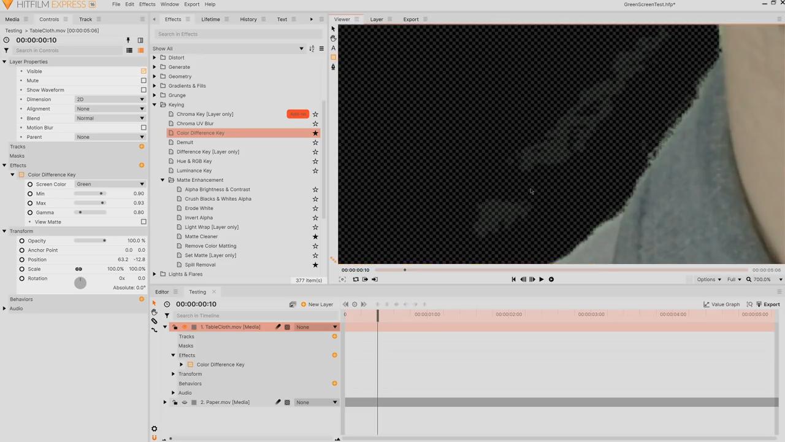The image size is (785, 442).
Task: Collapse the Matte Enhancement folder
Action: 163,180
